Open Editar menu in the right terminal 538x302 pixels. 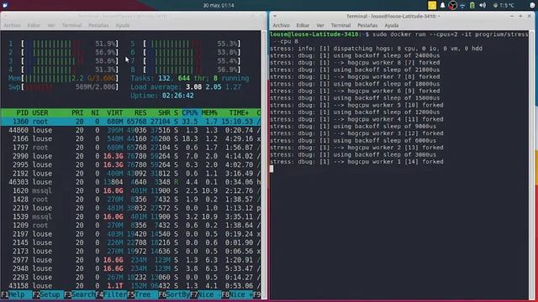(x=303, y=25)
